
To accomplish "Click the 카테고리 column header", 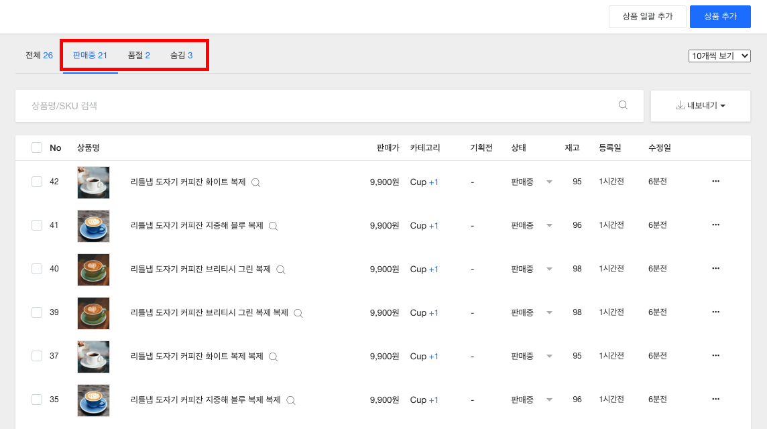I will (425, 147).
